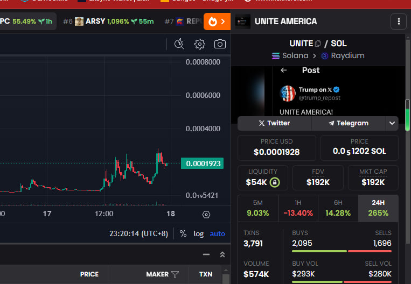
Task: Open the Trump on X profile avatar
Action: tap(288, 94)
